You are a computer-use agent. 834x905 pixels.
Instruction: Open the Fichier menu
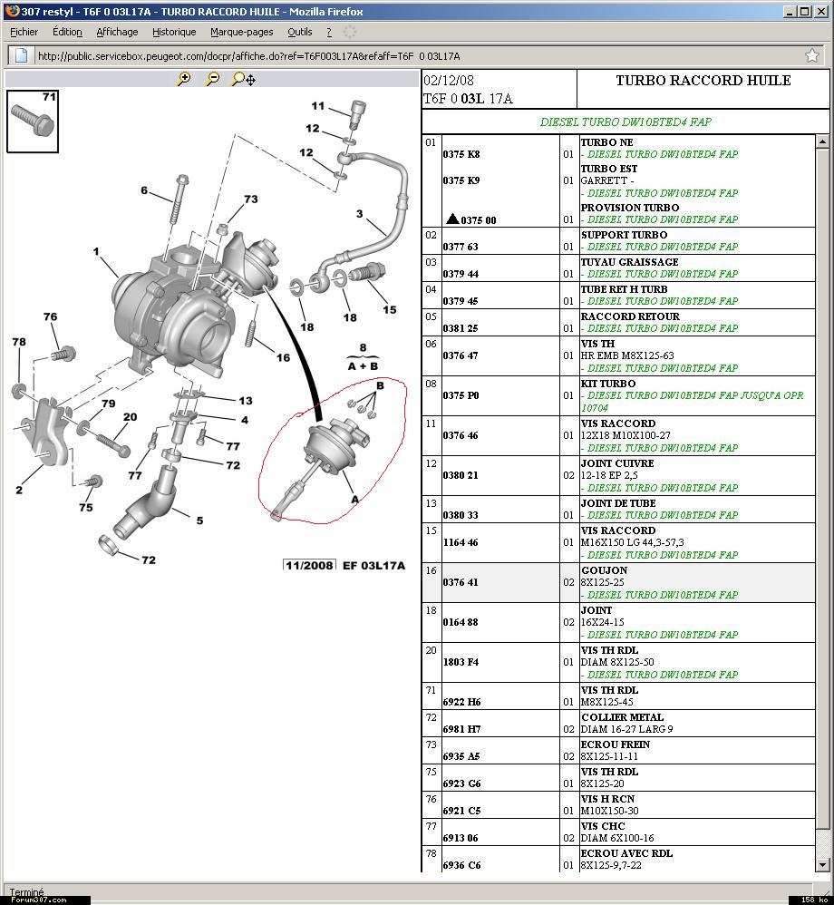[x=24, y=33]
